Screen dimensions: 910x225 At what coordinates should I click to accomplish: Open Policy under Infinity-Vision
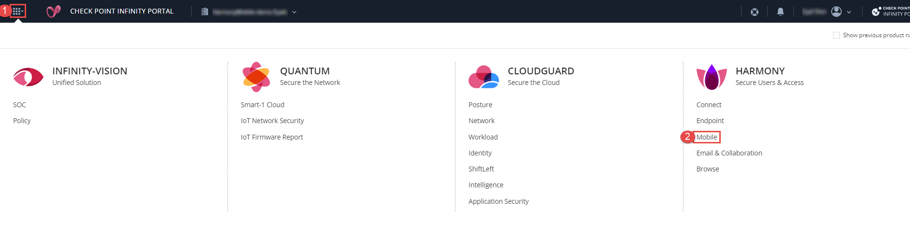tap(22, 121)
